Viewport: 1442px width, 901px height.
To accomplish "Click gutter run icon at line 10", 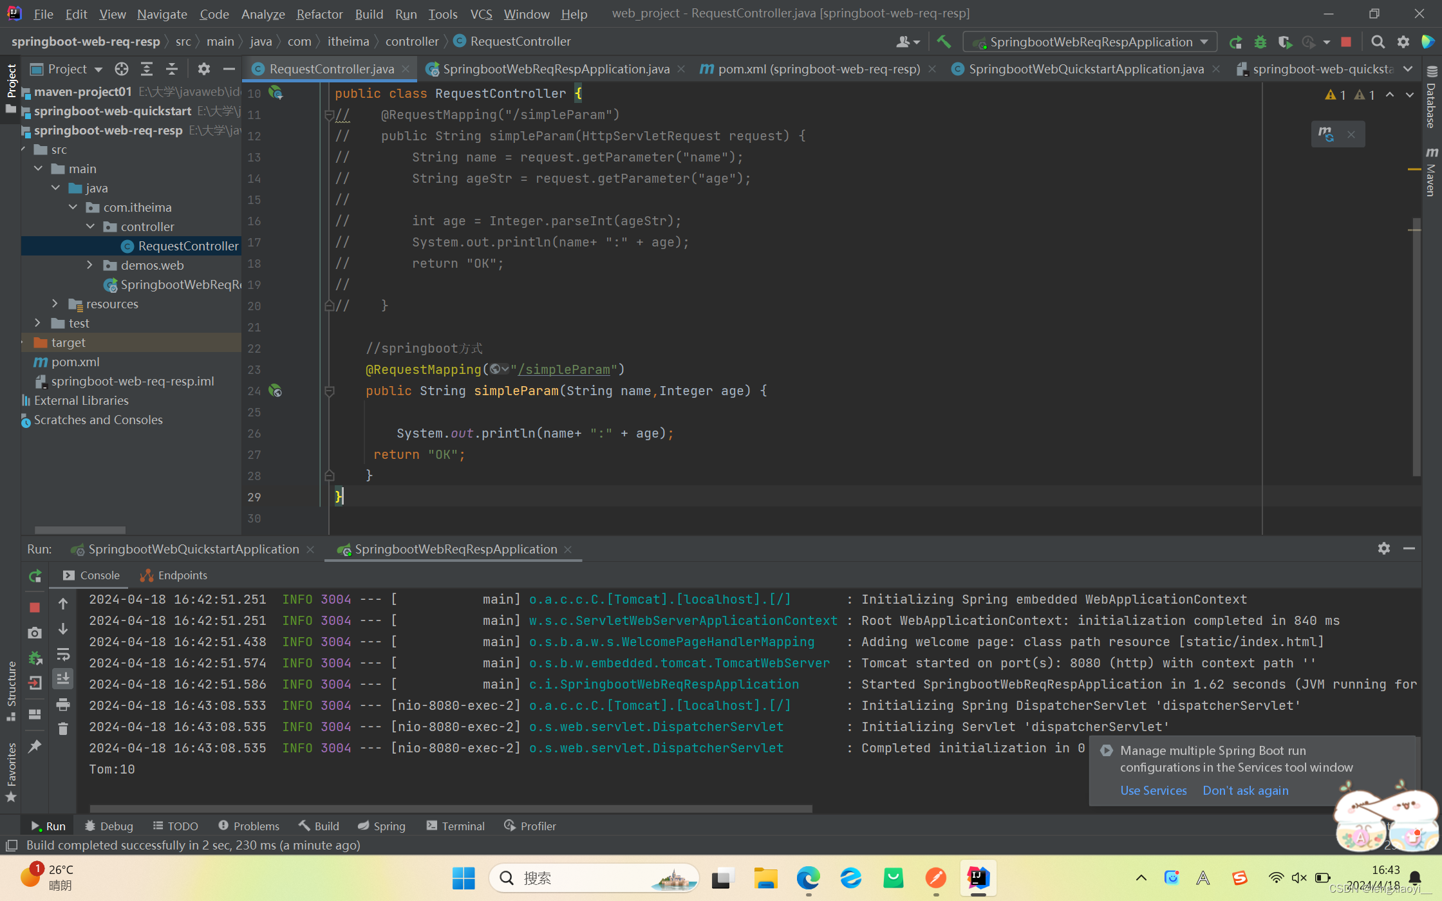I will coord(276,93).
